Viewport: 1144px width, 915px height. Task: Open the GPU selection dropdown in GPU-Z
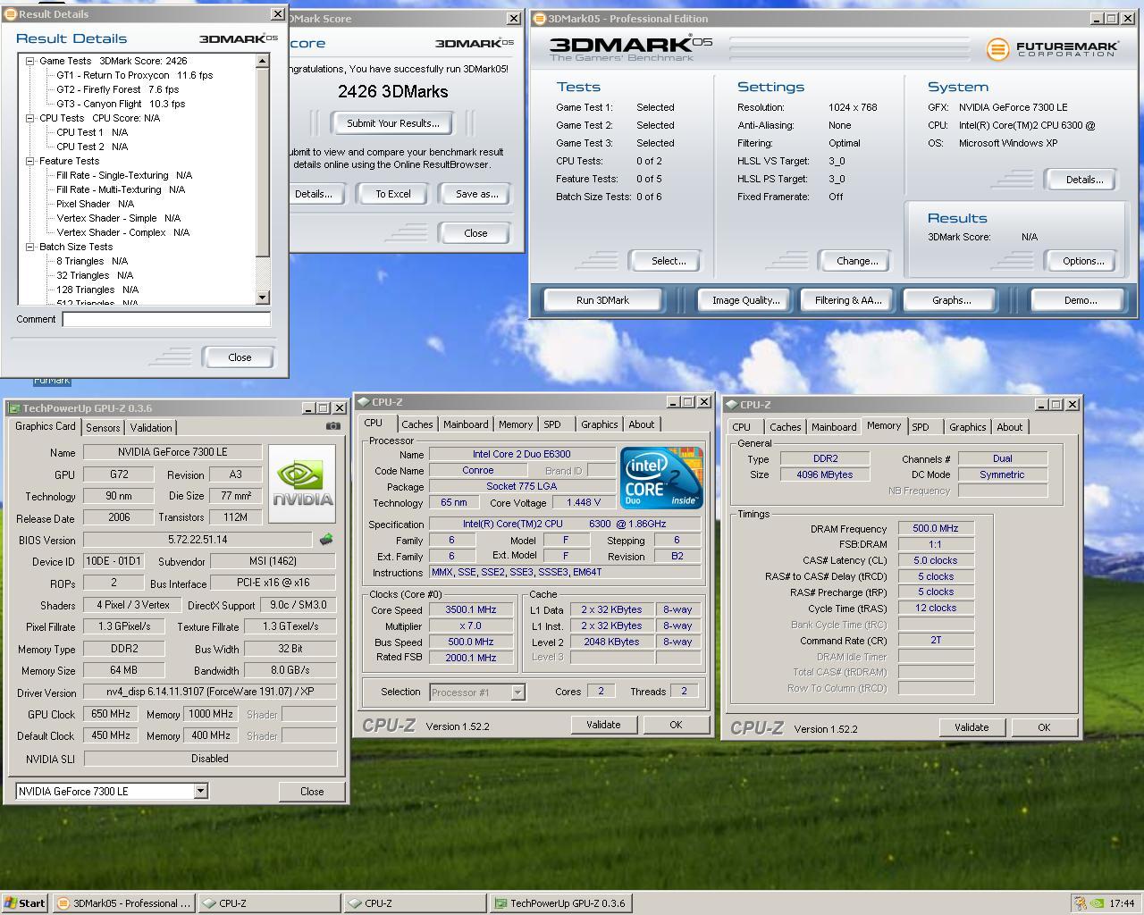tap(200, 791)
